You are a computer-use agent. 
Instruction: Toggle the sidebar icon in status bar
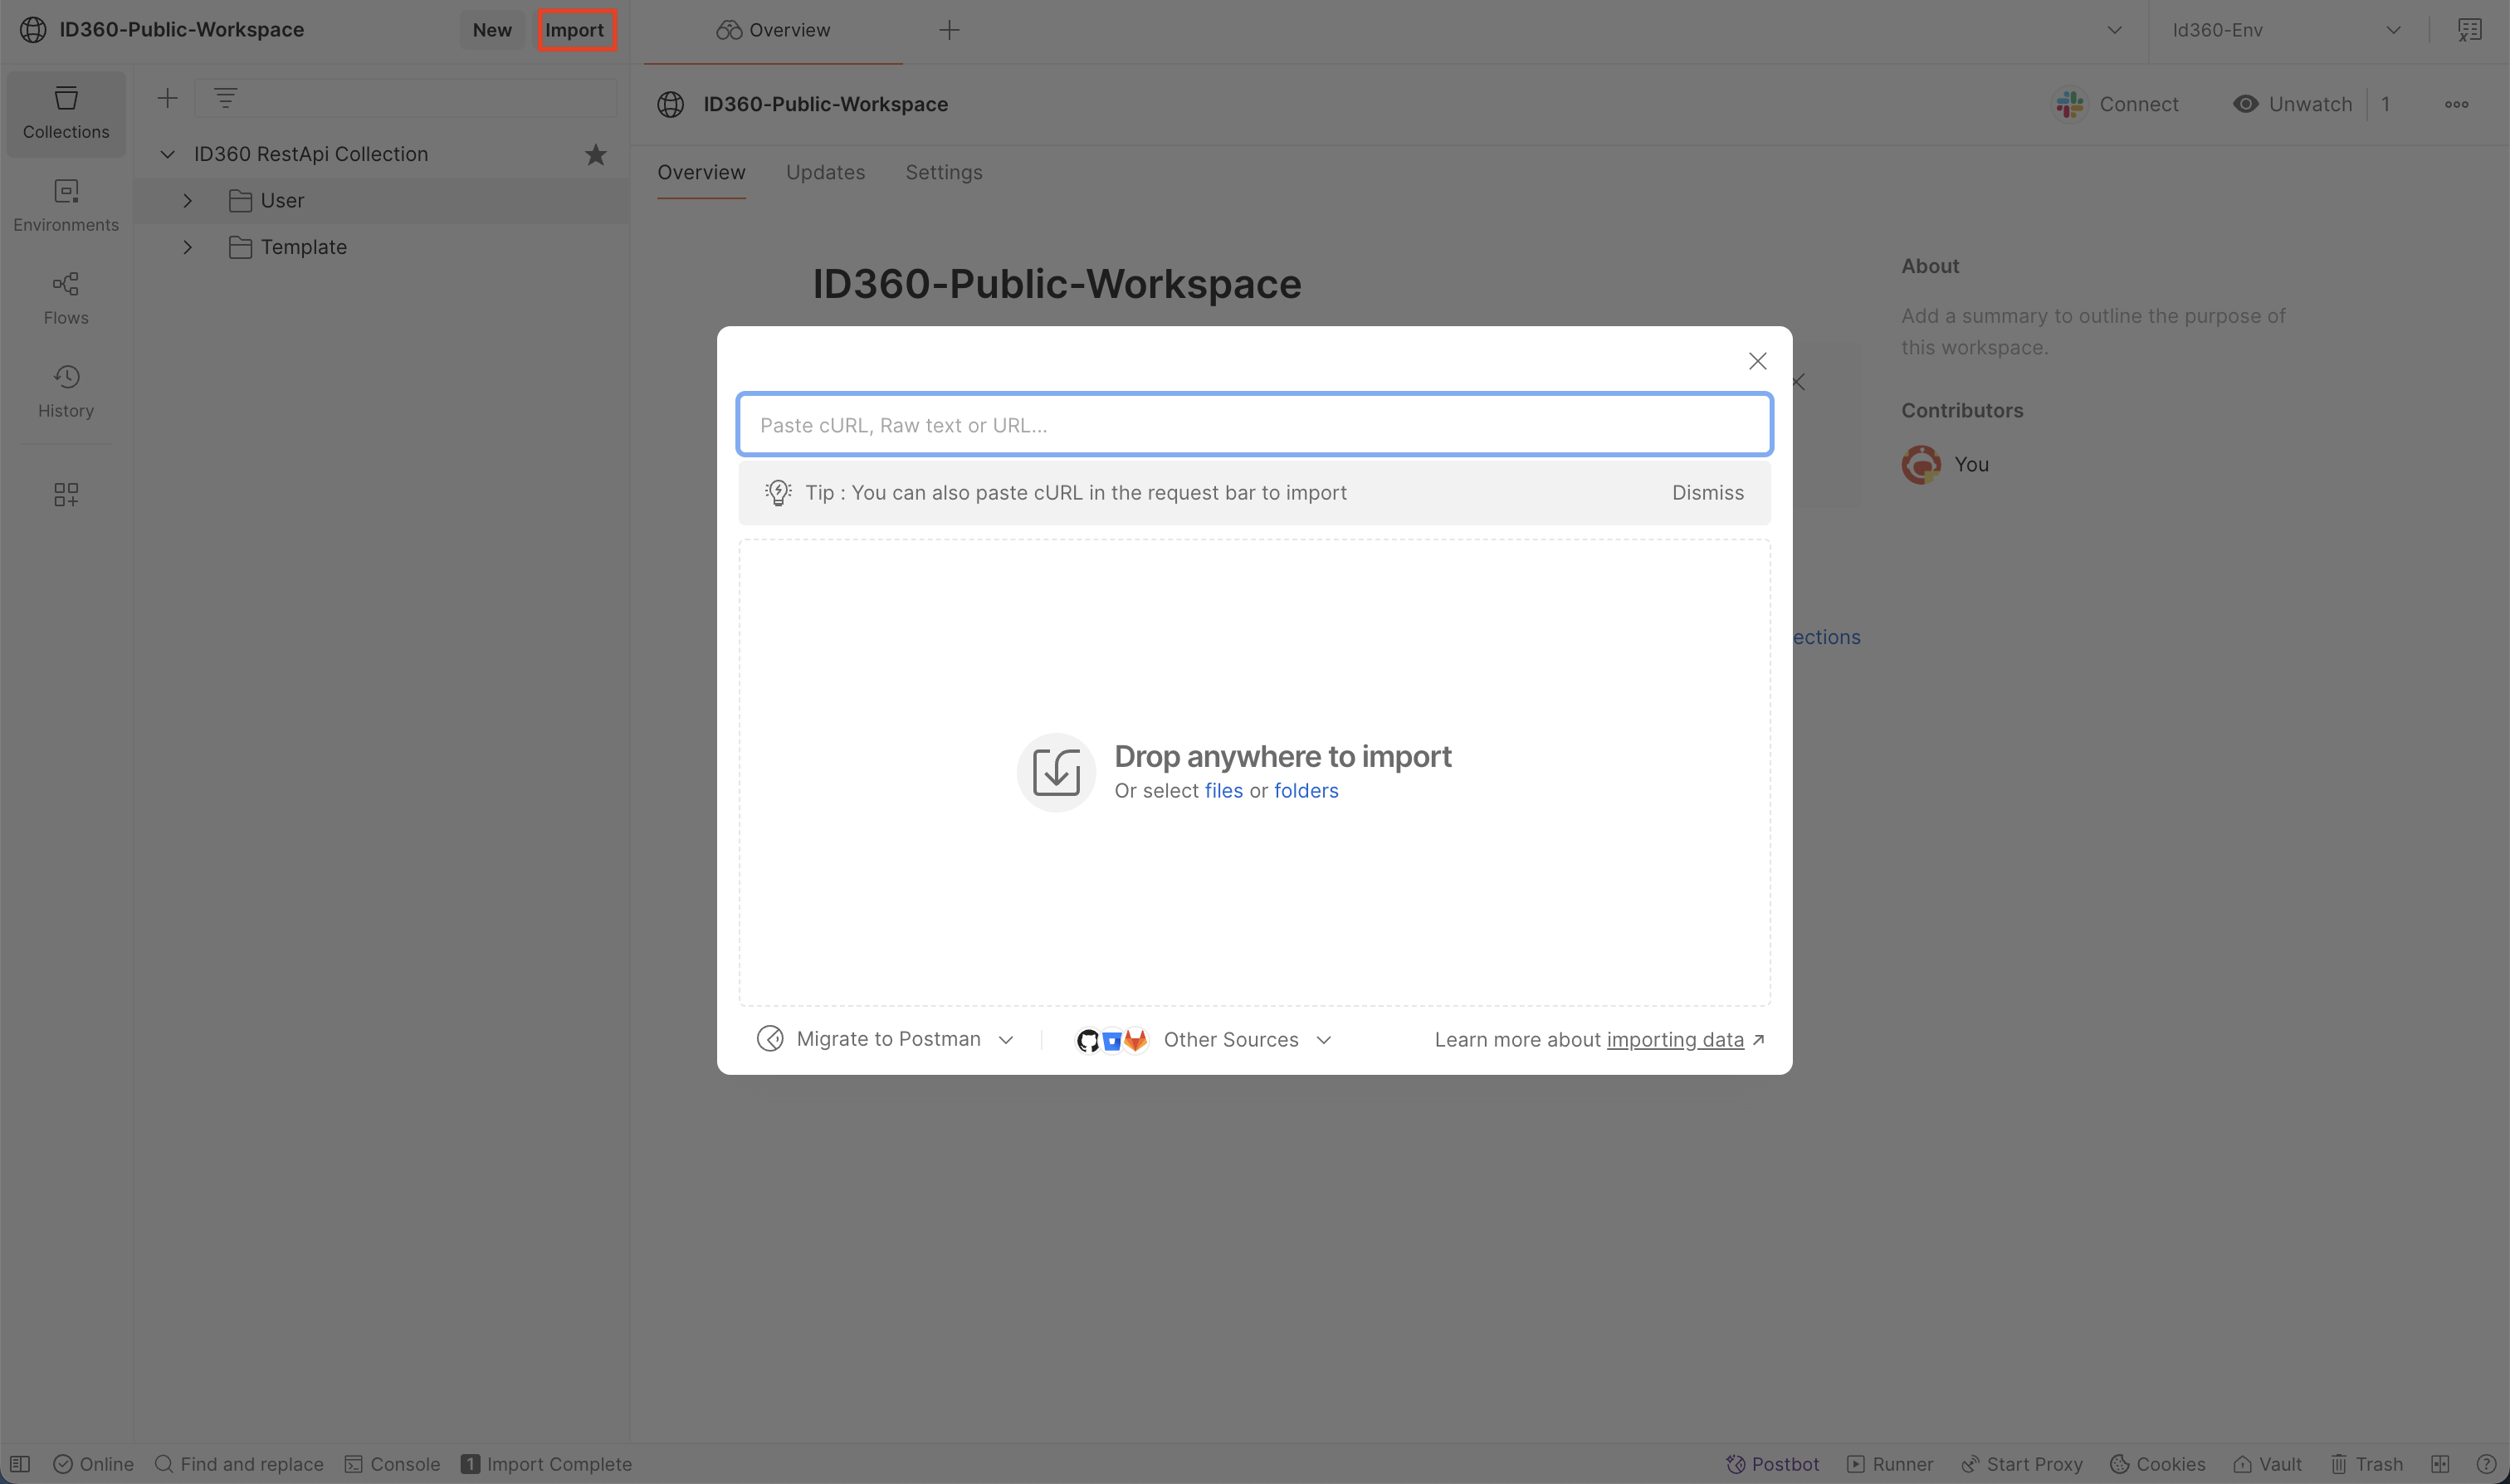coord(20,1464)
